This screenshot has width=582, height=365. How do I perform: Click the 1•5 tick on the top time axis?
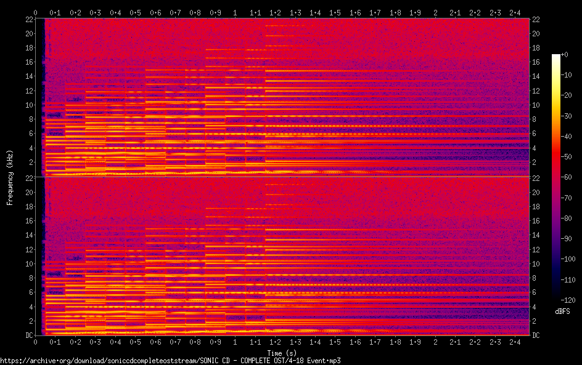[335, 12]
